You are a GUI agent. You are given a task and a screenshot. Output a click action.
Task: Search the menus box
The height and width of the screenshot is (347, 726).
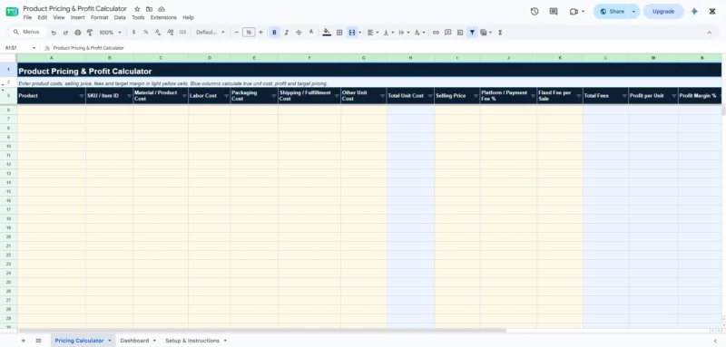[x=28, y=32]
